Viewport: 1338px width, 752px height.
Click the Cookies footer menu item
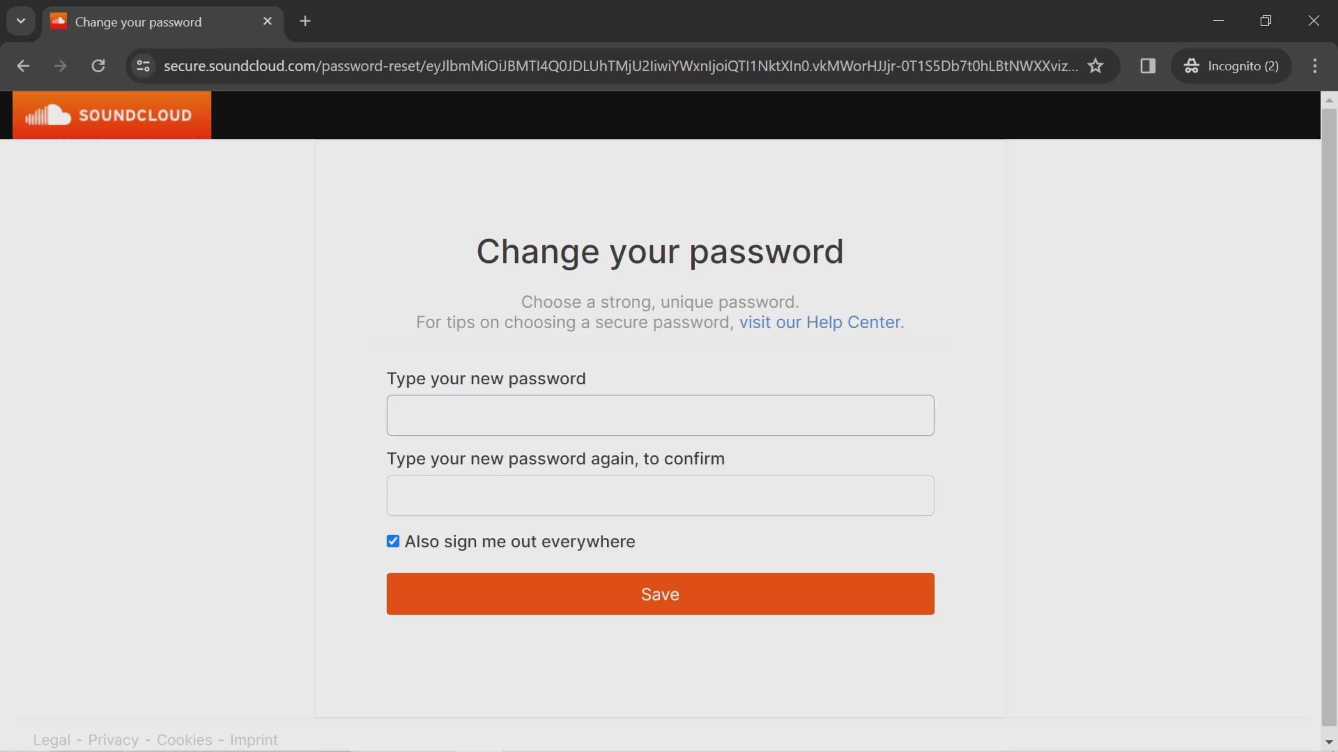(184, 739)
